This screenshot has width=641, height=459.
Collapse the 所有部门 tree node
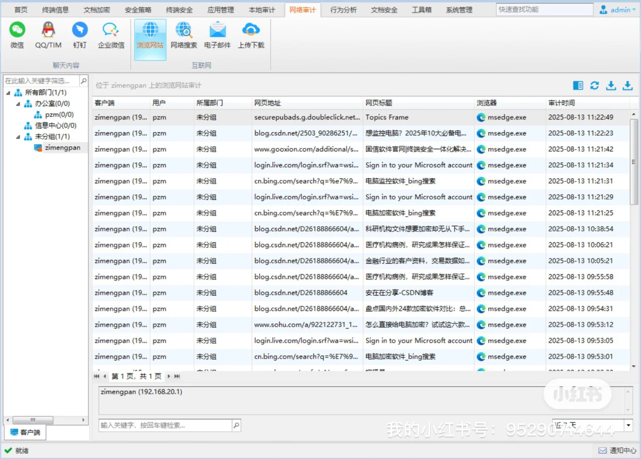(x=8, y=93)
